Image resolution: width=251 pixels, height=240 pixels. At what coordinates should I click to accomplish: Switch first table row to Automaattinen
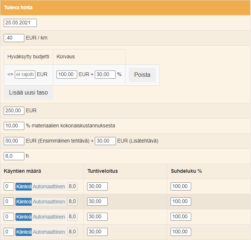(x=49, y=186)
